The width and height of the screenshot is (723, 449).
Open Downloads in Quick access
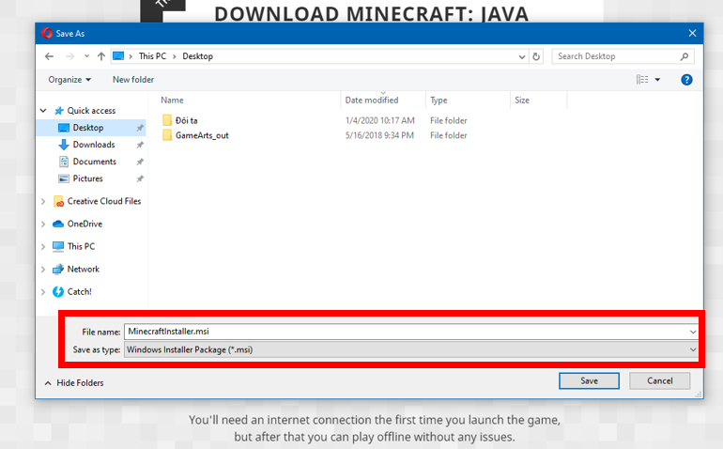[93, 145]
